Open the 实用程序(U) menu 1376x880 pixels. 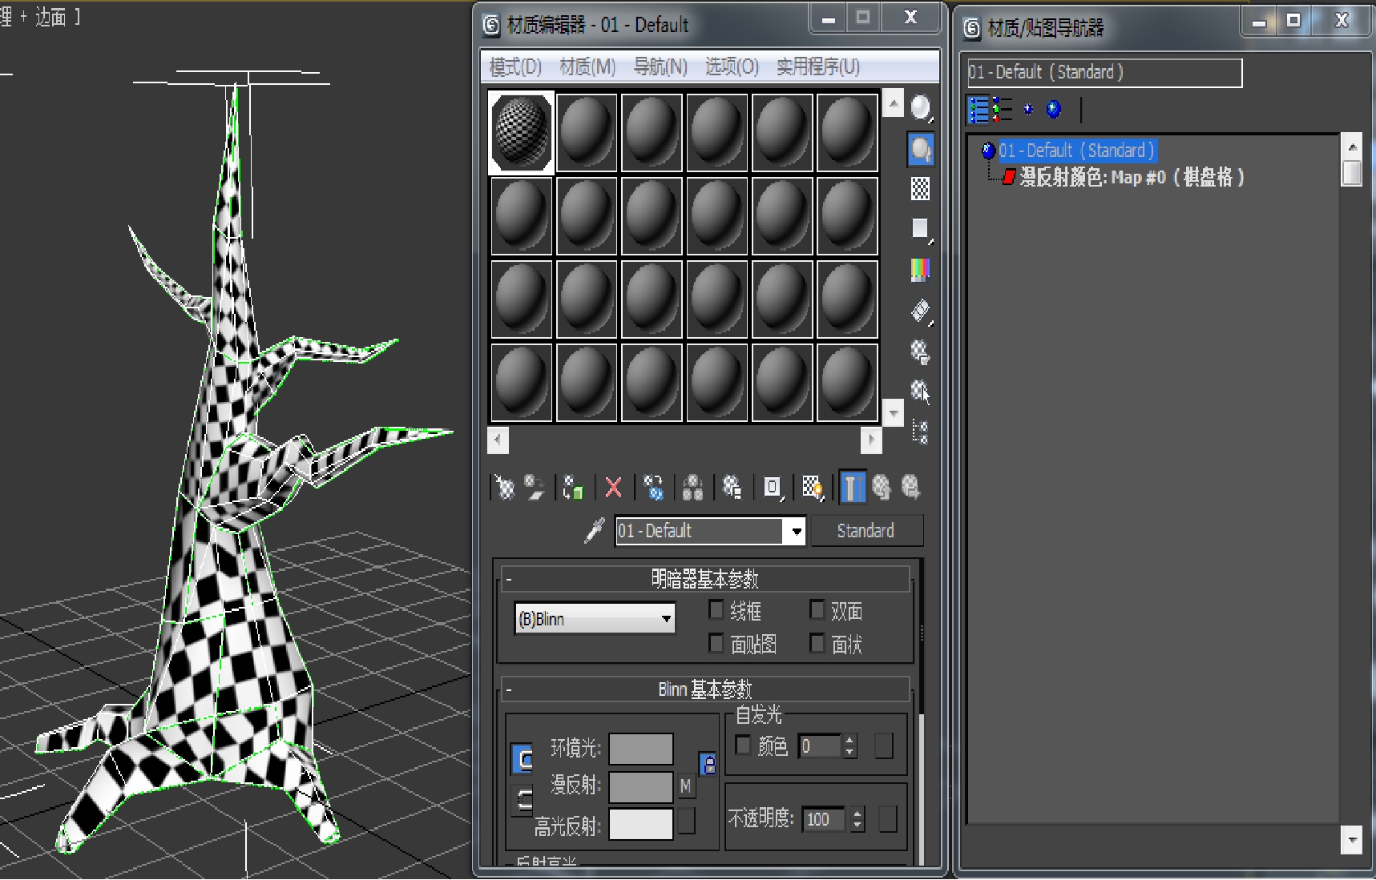click(817, 66)
